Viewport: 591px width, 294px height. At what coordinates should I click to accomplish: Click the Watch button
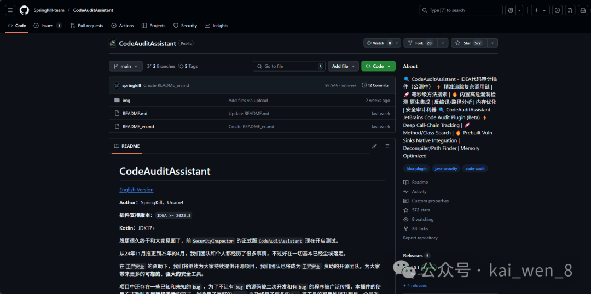[379, 43]
